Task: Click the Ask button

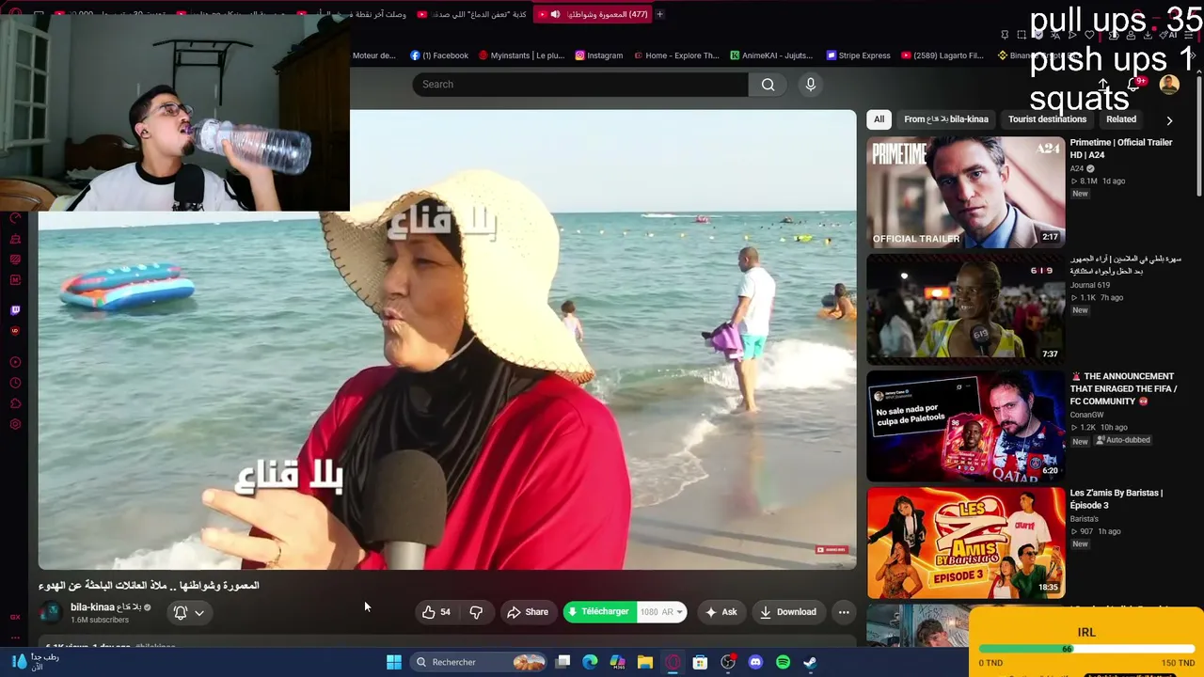Action: [721, 612]
